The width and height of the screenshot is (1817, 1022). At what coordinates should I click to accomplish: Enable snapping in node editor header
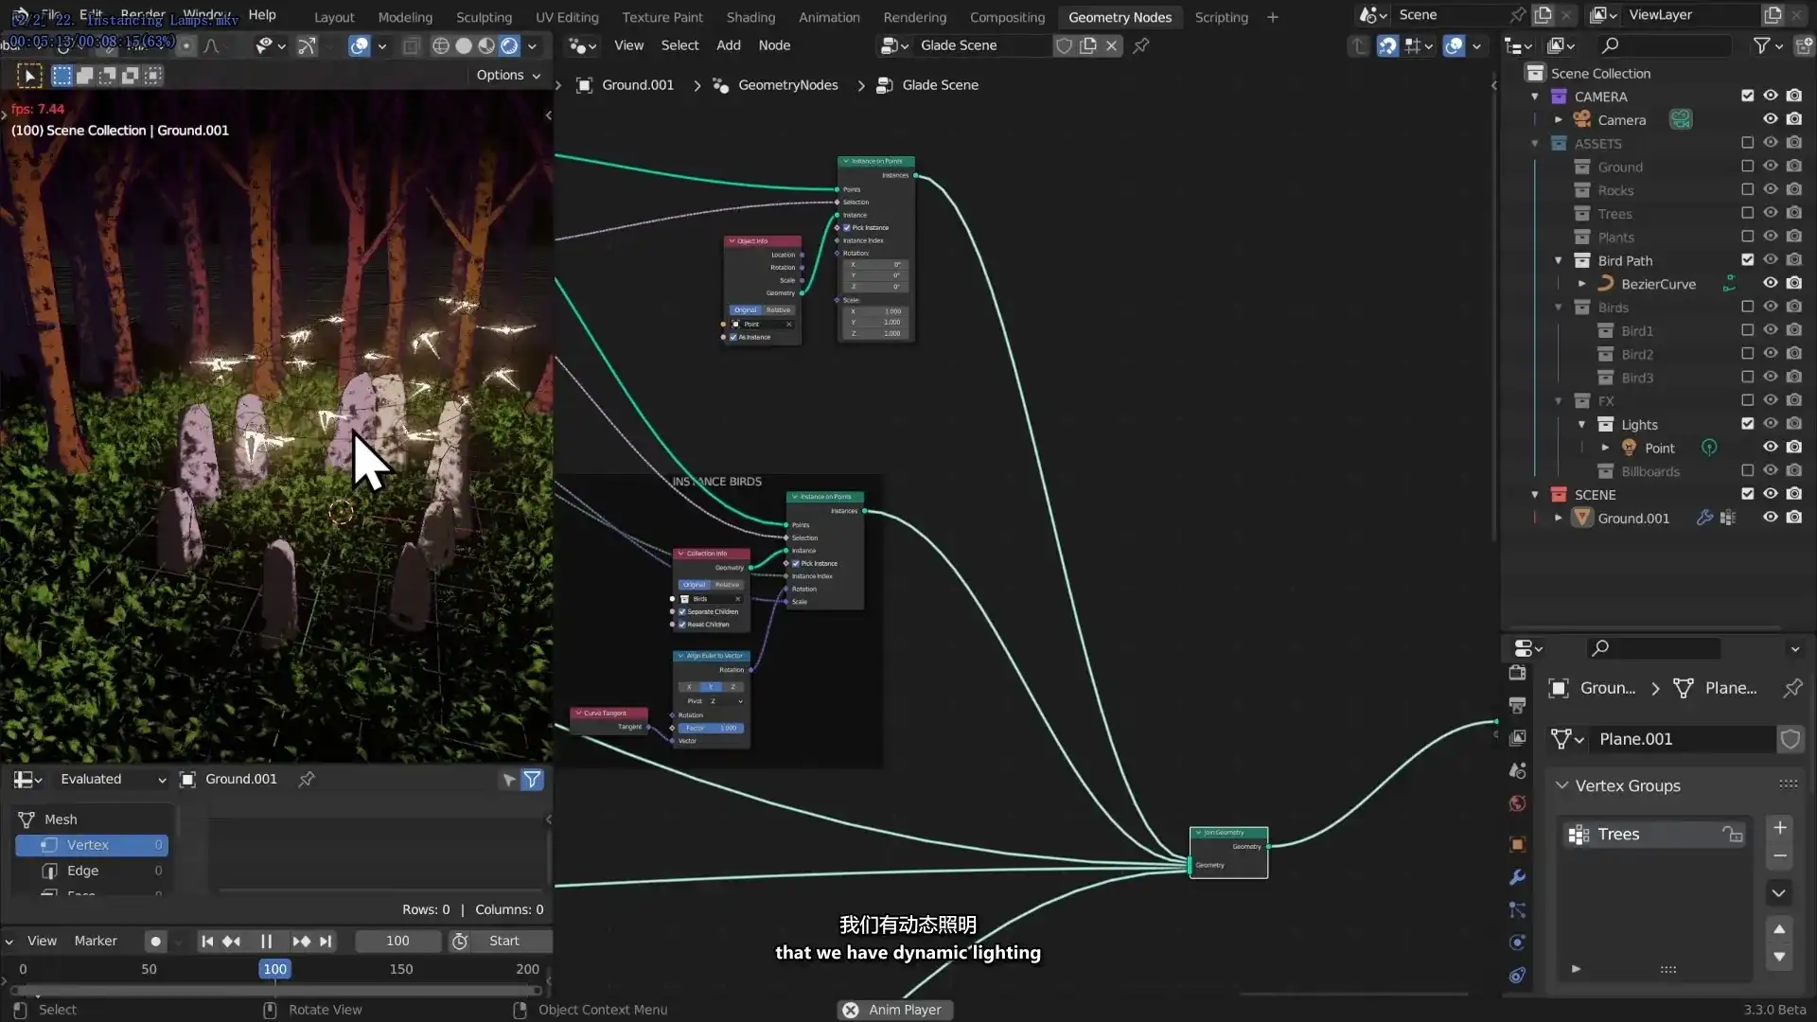pos(1387,45)
